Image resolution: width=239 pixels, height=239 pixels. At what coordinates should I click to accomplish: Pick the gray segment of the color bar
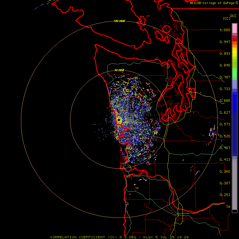point(234,185)
